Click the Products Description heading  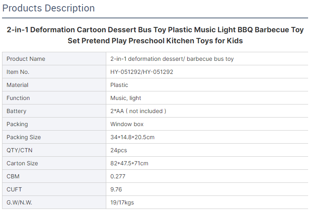point(49,9)
